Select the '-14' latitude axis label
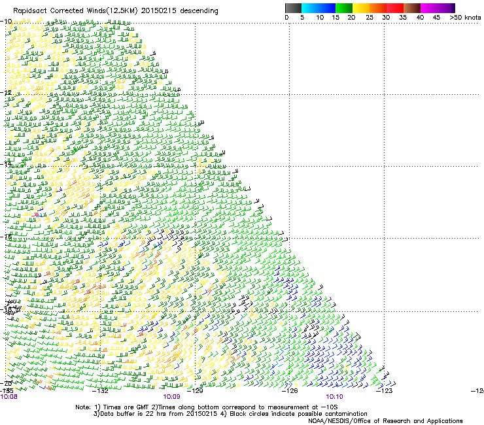The height and width of the screenshot is (425, 484). click(x=6, y=164)
